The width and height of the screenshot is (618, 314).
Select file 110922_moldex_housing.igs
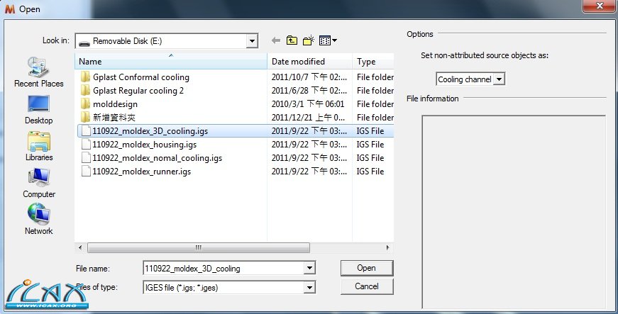click(144, 145)
